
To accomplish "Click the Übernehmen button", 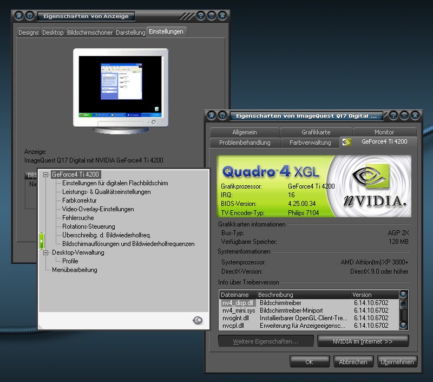I will pos(397,362).
